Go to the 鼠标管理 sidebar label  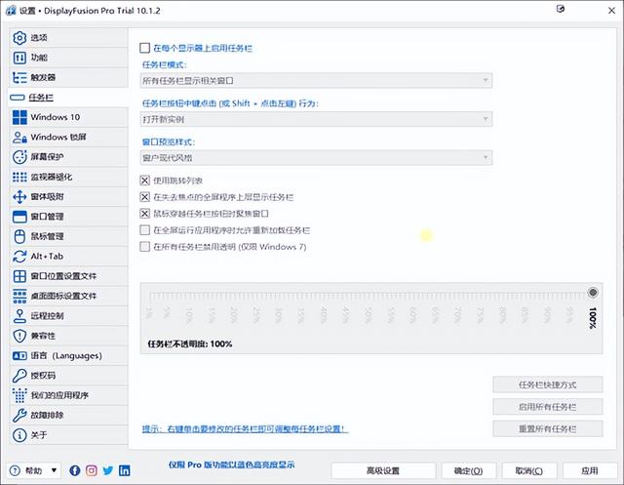point(47,236)
